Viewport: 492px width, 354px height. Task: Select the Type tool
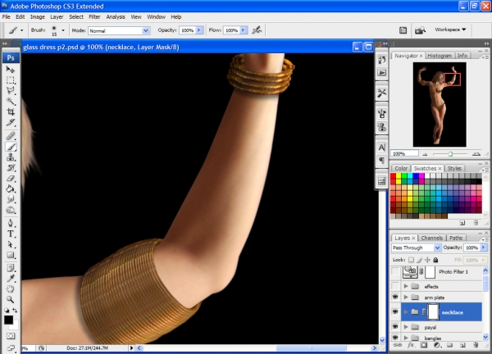11,234
